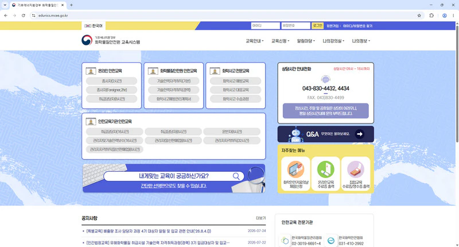Click the 로그인 button
Image resolution: width=459 pixels, height=247 pixels.
point(317,26)
